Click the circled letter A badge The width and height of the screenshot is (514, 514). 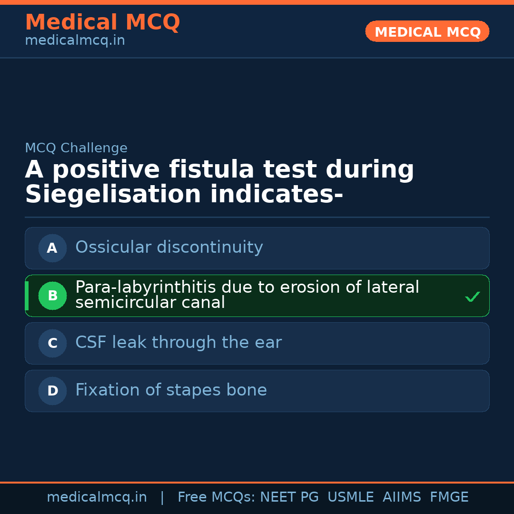coord(52,248)
